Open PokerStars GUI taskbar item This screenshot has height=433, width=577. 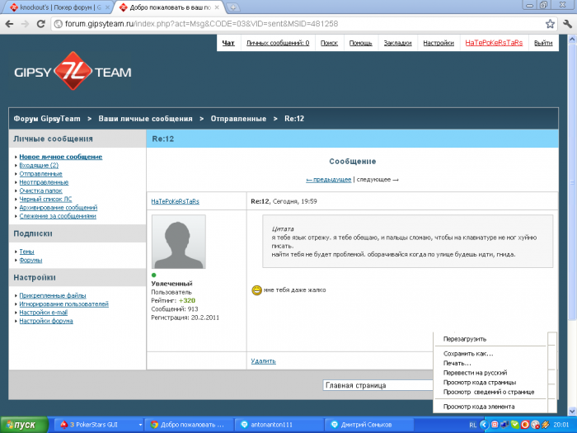coord(100,425)
